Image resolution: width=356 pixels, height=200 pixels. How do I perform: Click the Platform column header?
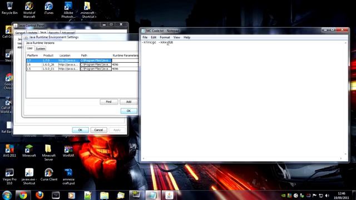(x=32, y=56)
